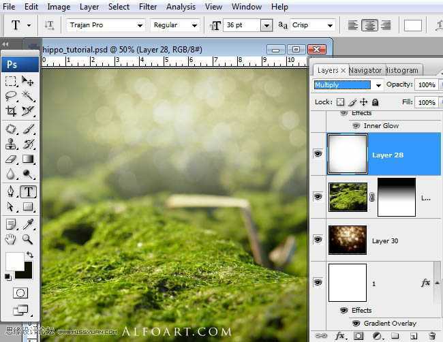Hide Layer 28 with eye icon
The image size is (443, 342).
318,155
